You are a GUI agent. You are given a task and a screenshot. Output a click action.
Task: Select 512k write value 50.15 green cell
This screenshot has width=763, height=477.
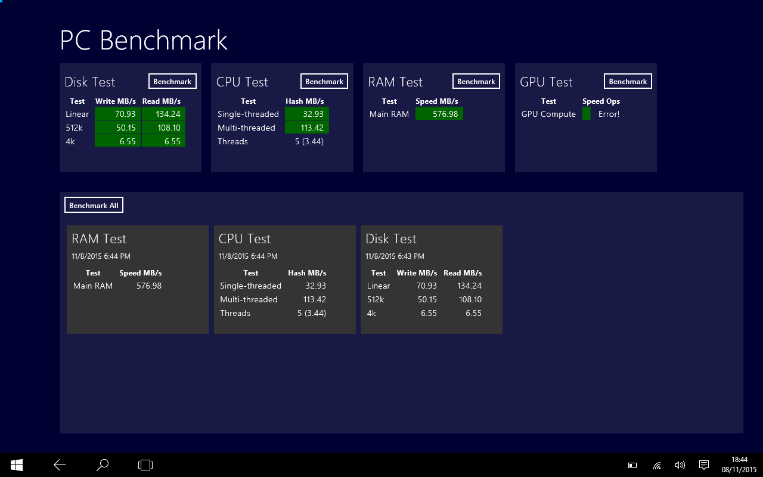117,128
